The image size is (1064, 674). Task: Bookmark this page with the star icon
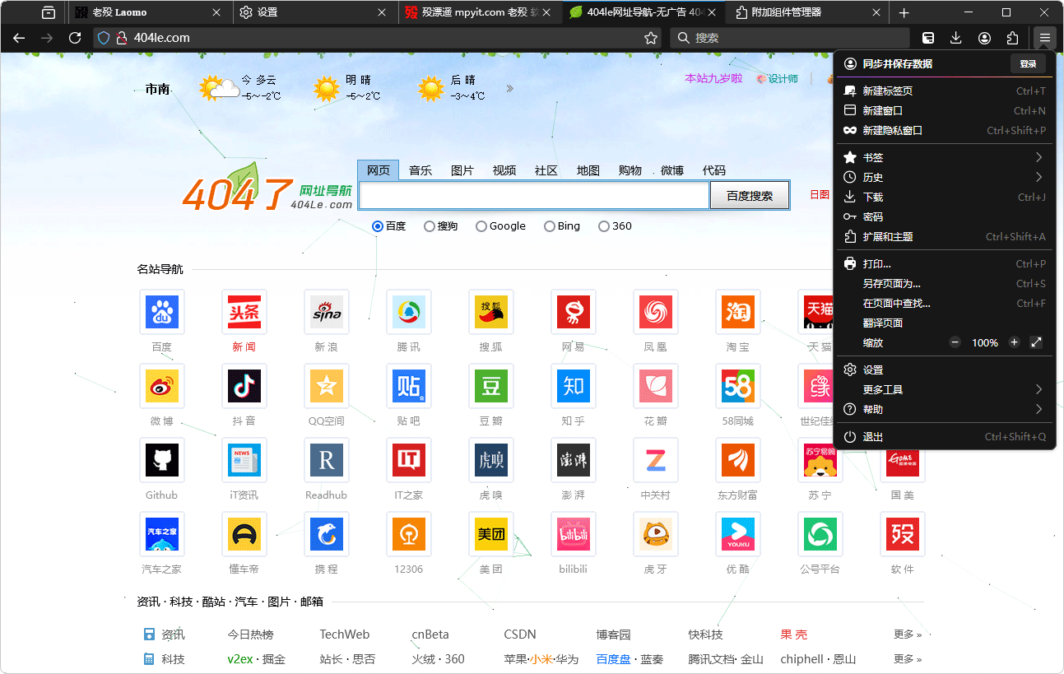(x=650, y=38)
